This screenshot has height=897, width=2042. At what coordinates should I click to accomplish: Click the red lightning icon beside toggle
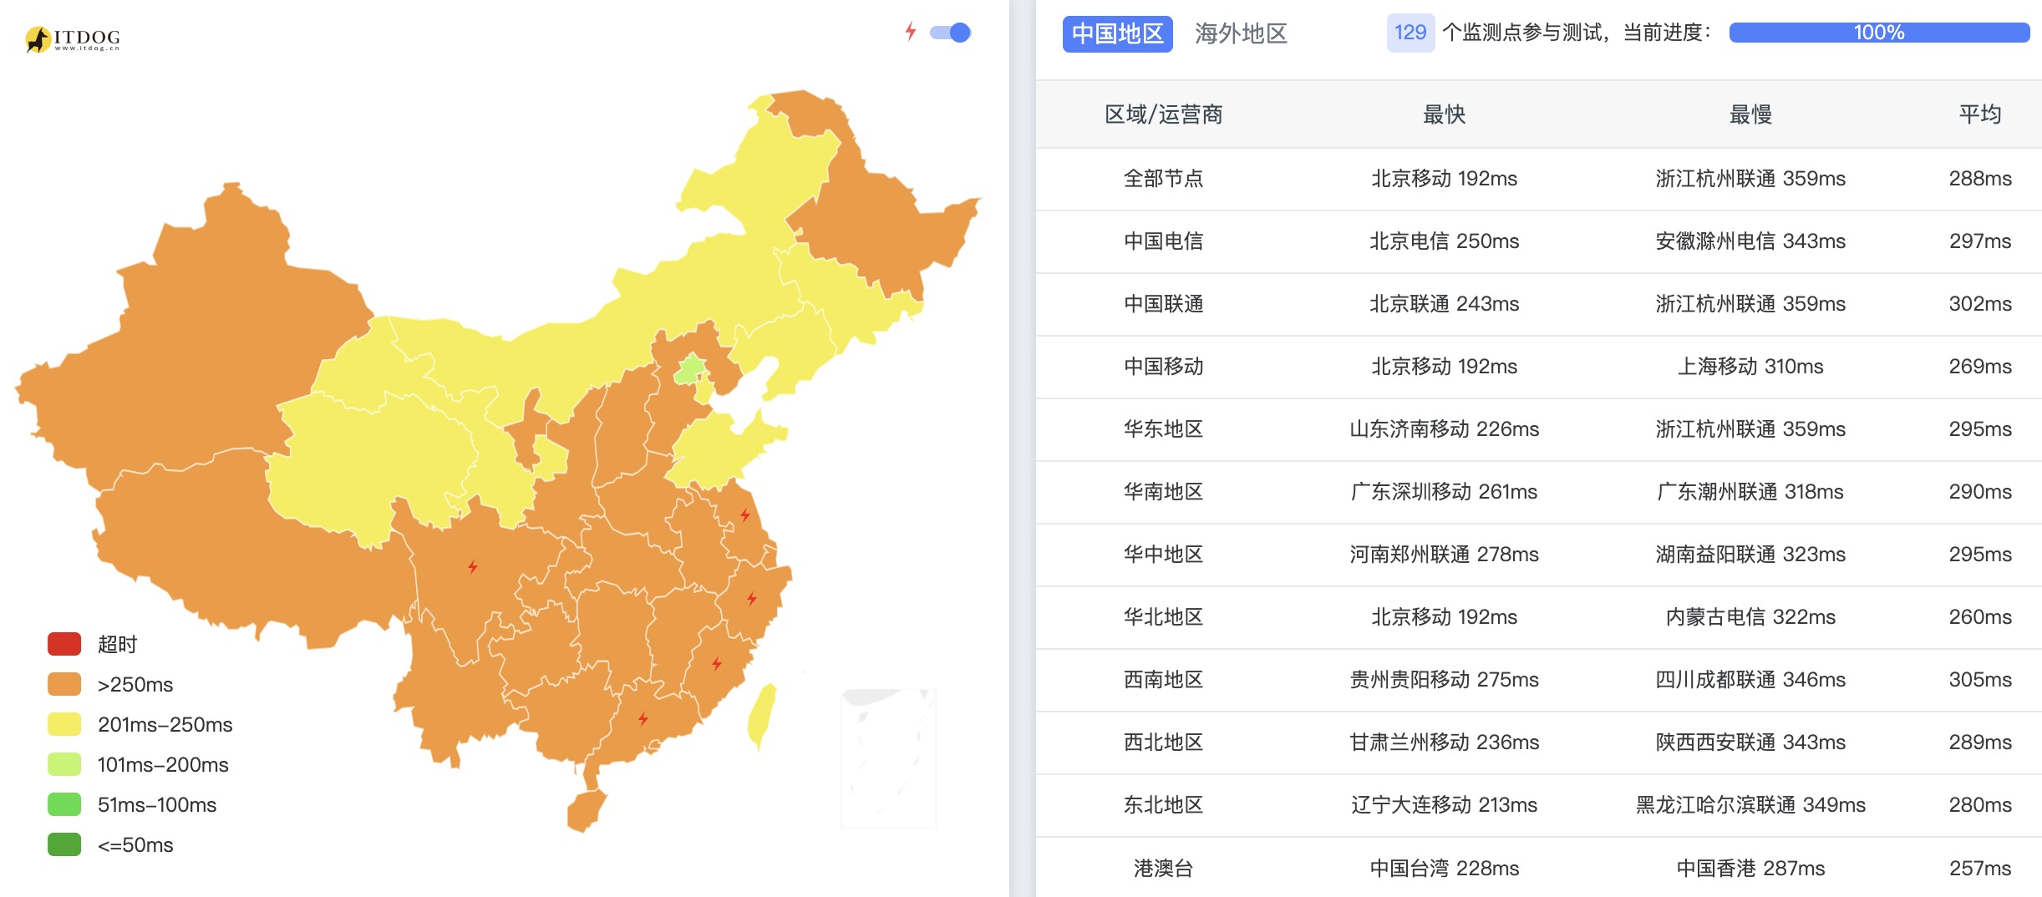911,32
